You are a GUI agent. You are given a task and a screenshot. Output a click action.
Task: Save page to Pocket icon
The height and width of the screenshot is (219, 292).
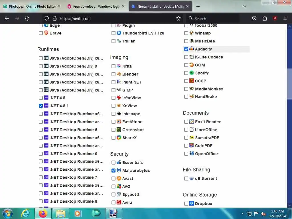point(254,18)
